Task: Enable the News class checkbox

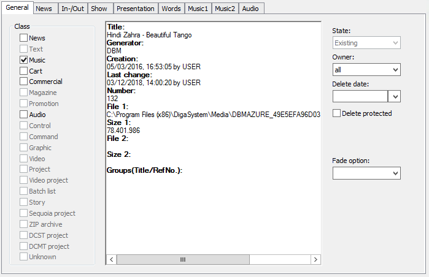Action: pos(24,38)
